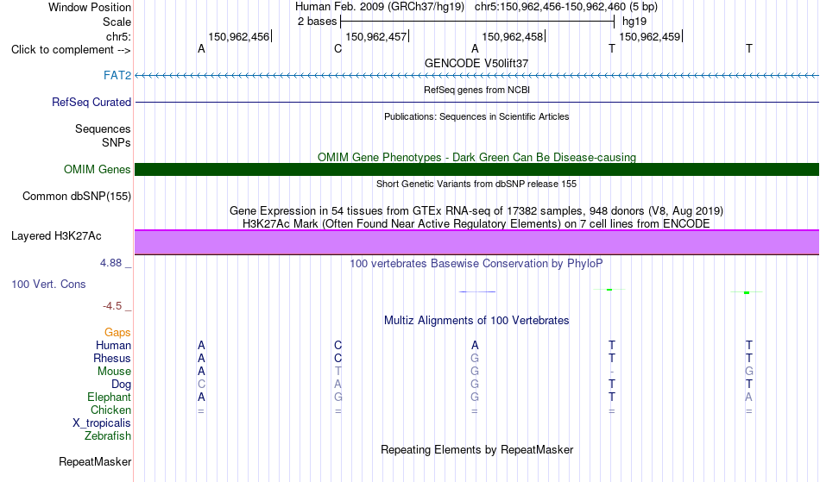Viewport: 820px width, 482px height.
Task: Click the 2 bases scale bar
Action: pos(477,22)
